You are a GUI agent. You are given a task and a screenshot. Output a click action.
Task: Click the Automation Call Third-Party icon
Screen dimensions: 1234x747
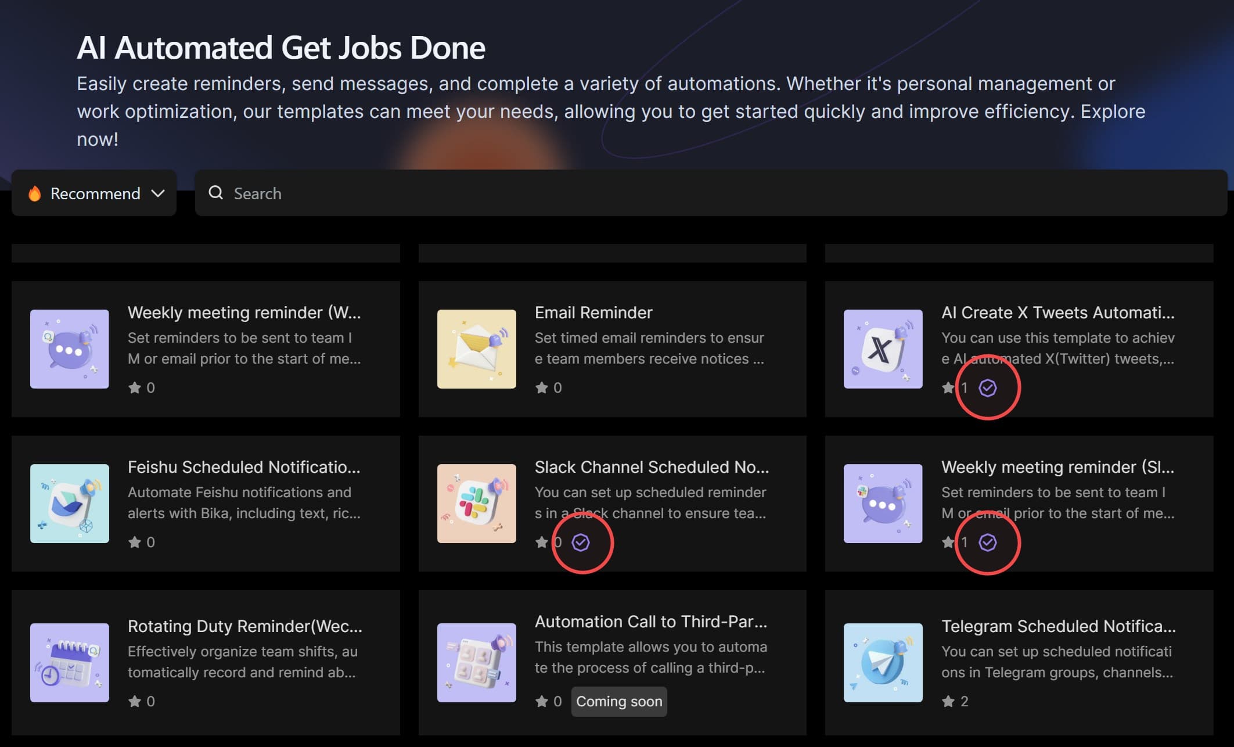(476, 662)
